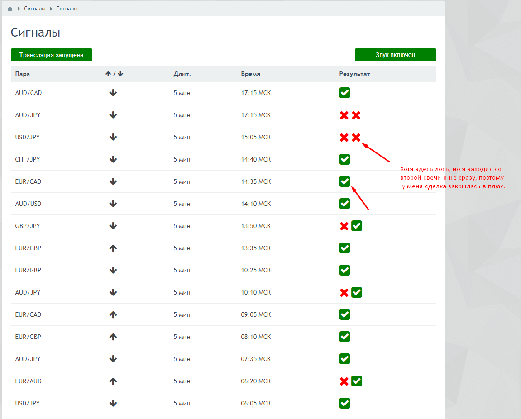Click the down arrow in the AUD/USD row
This screenshot has width=521, height=419.
[113, 204]
